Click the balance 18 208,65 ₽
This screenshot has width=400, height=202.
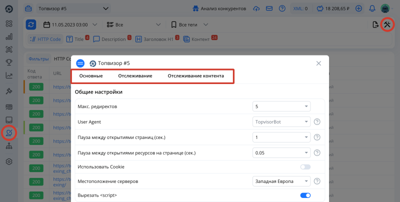[x=333, y=8]
